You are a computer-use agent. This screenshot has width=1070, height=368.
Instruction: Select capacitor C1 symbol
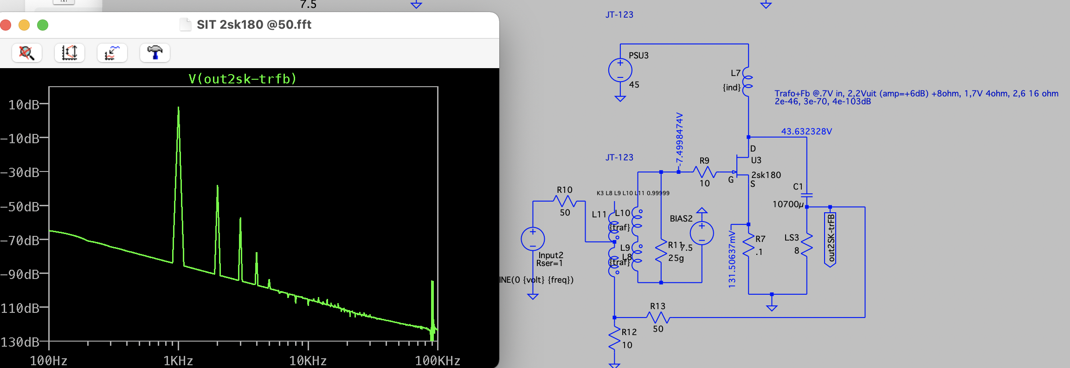tap(807, 195)
